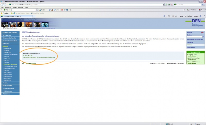Expand Veranstaltungen navigation item
The width and height of the screenshot is (206, 125).
(x=10, y=88)
